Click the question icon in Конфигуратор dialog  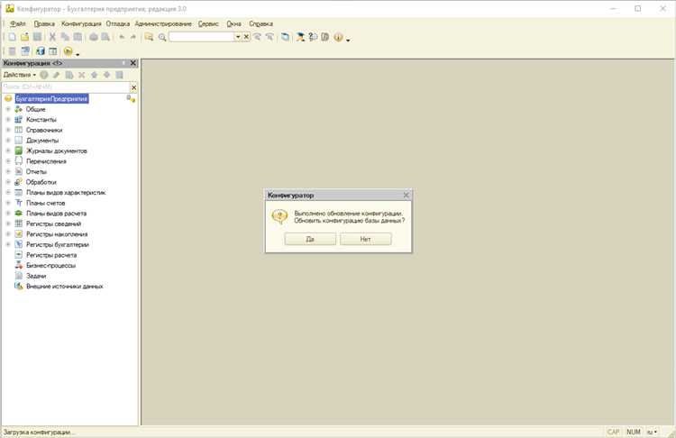coord(279,216)
